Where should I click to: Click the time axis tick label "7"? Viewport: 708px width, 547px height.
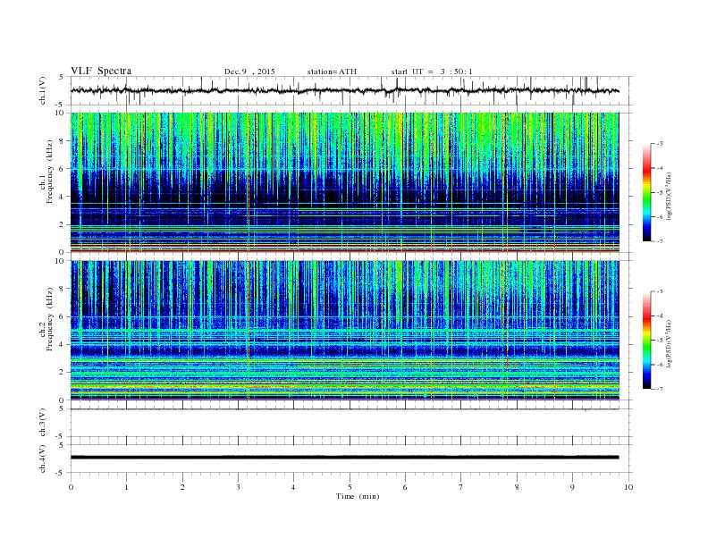coord(461,487)
